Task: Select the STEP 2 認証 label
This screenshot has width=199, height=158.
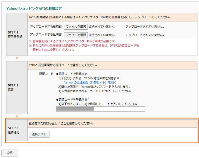Action: coord(13,87)
